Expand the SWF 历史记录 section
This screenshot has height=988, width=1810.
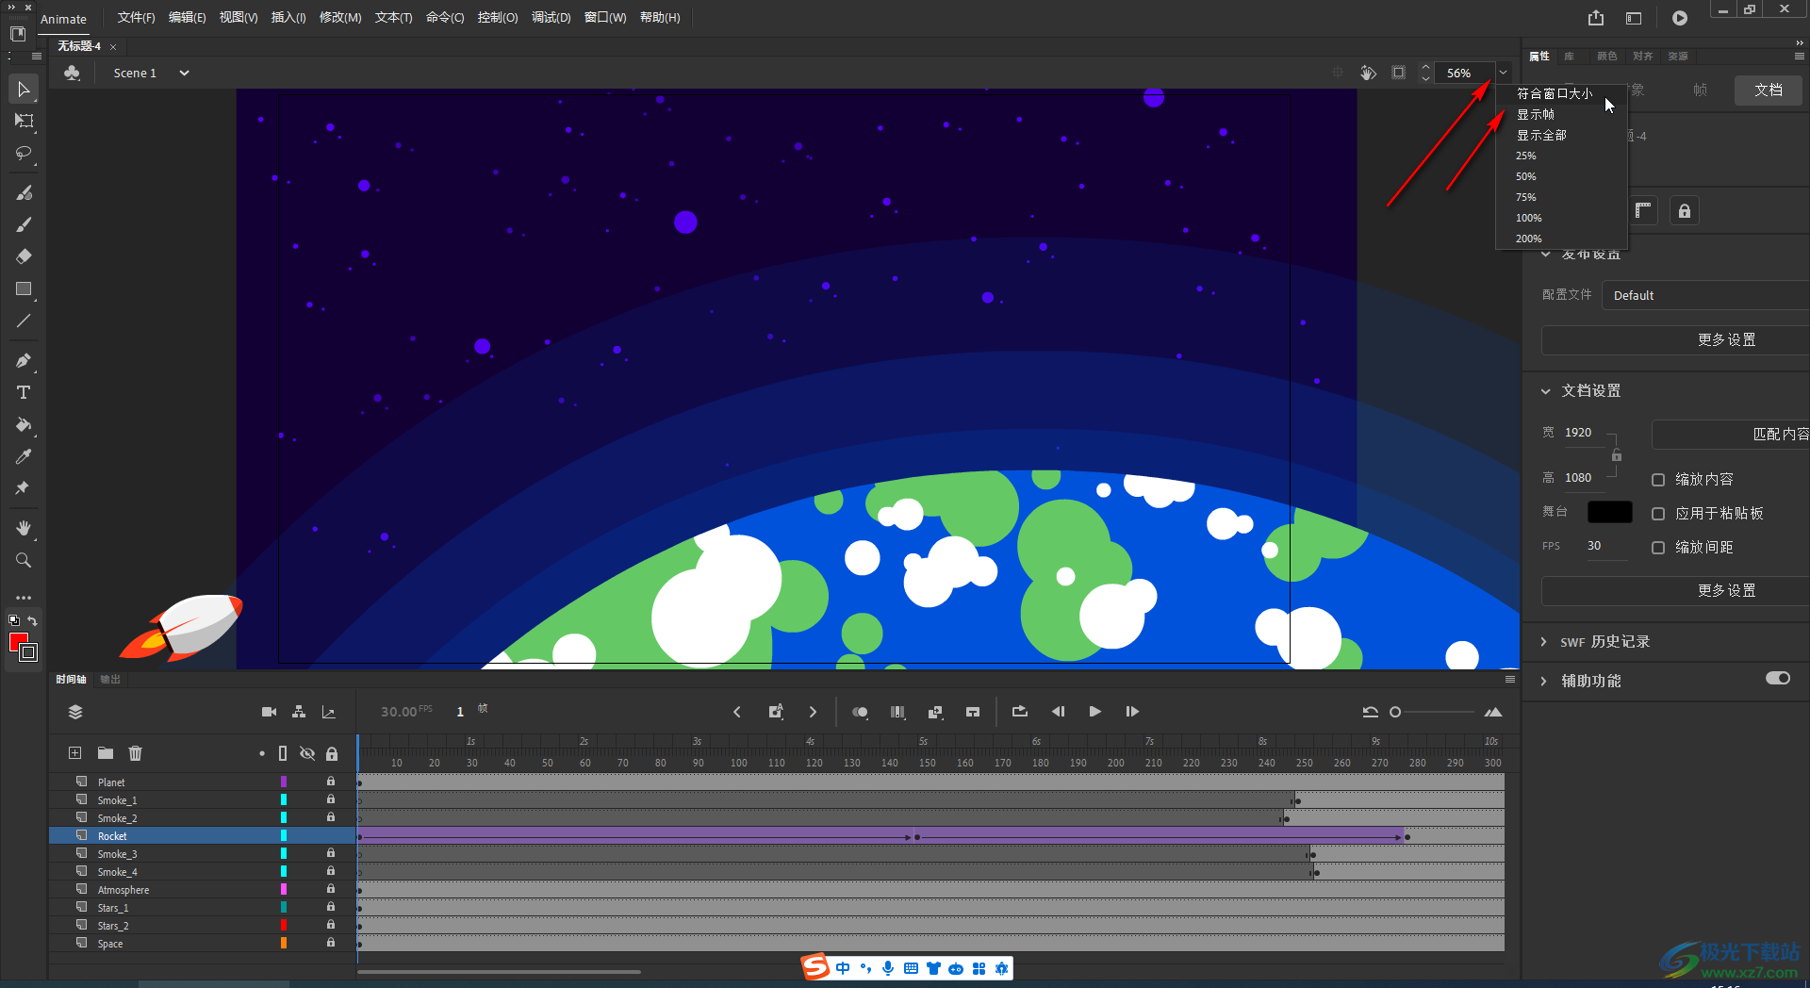(1544, 642)
